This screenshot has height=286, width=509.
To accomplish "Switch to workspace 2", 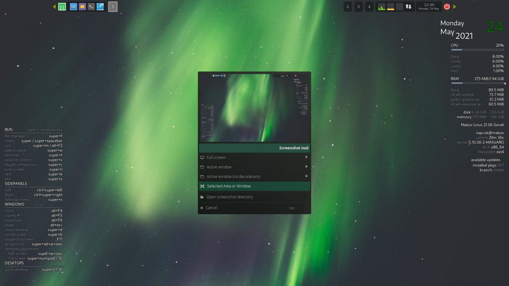I will 348,7.
